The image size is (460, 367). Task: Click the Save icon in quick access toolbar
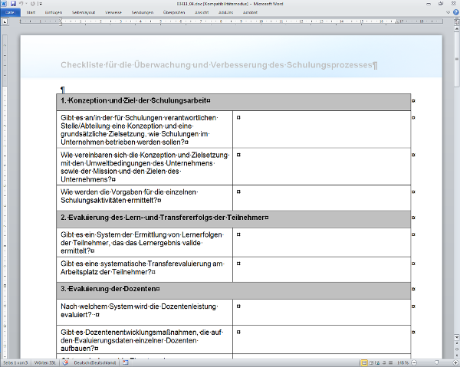(x=13, y=4)
